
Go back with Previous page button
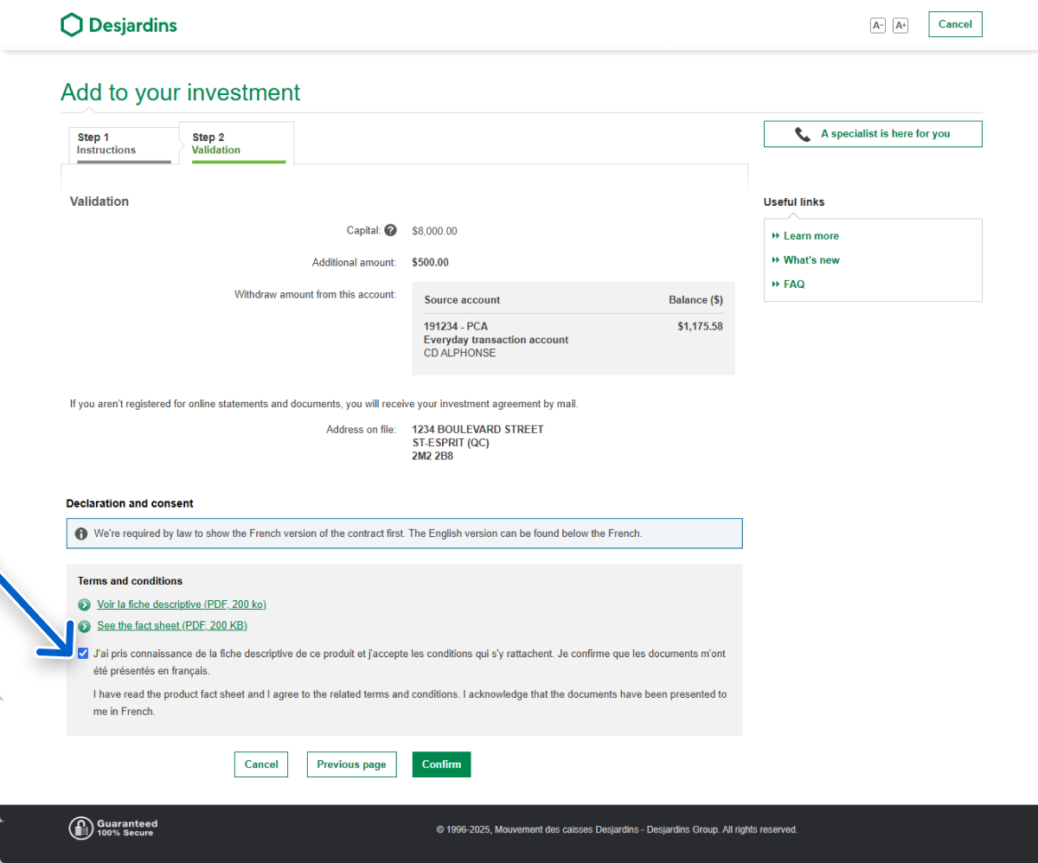pyautogui.click(x=351, y=764)
